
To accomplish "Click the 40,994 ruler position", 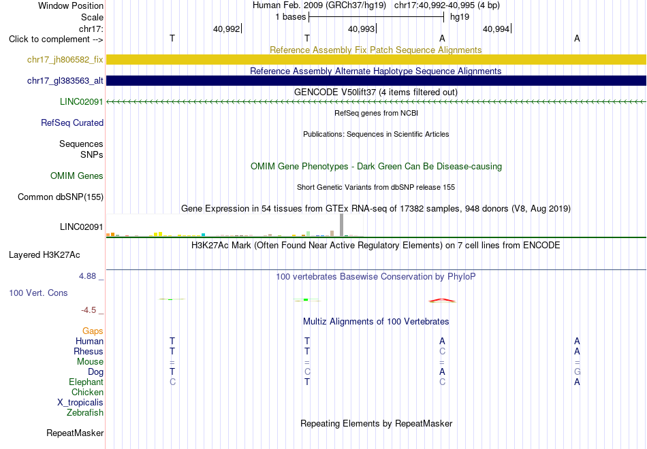I will point(496,29).
